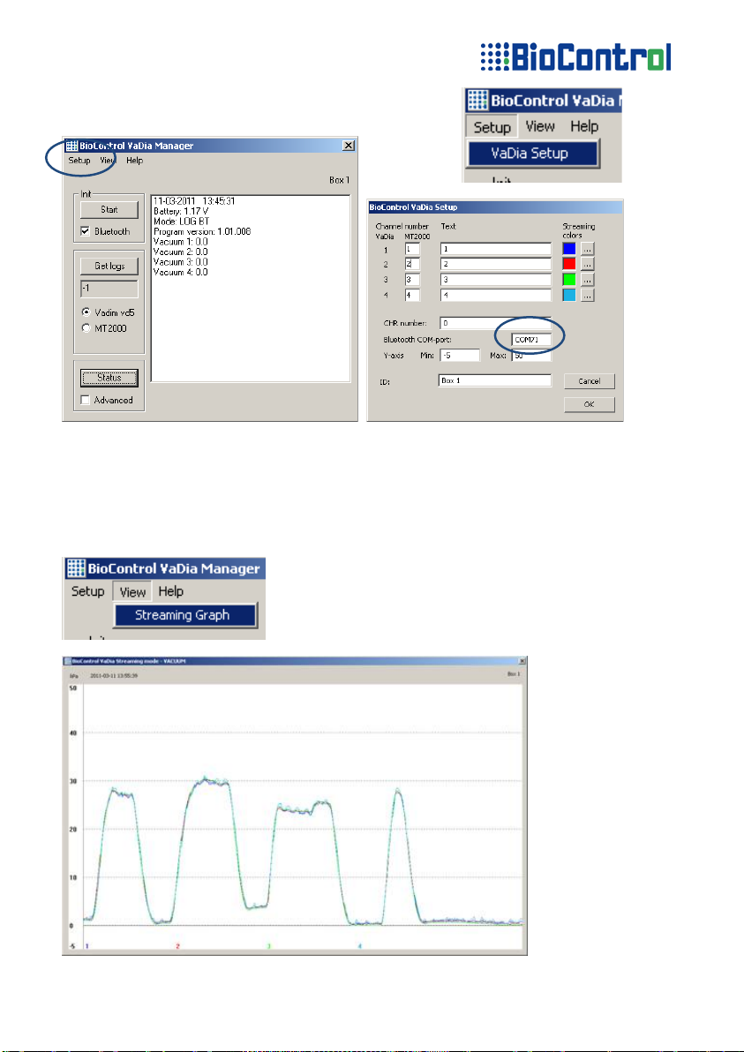Close the VaDia Streaming mode graph window
This screenshot has width=744, height=1052.
click(x=522, y=661)
